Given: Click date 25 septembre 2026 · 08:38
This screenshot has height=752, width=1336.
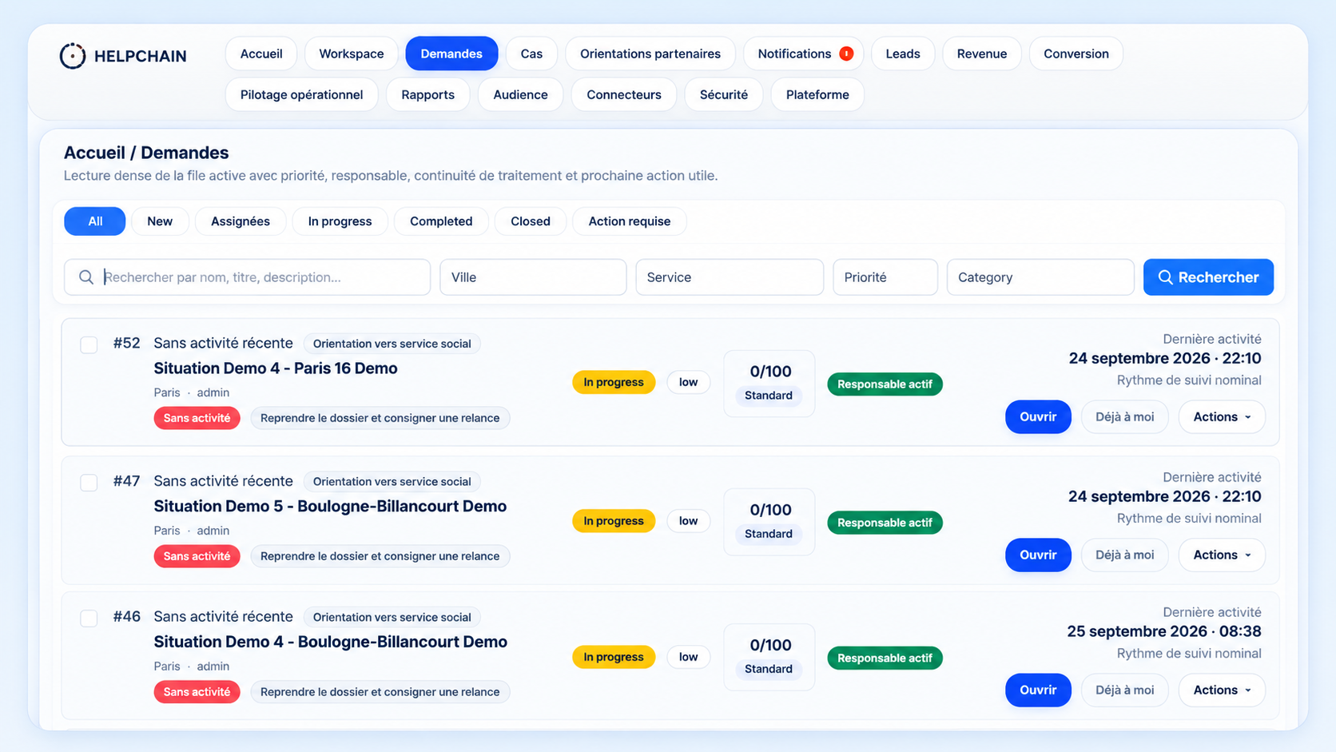Looking at the screenshot, I should (x=1164, y=631).
